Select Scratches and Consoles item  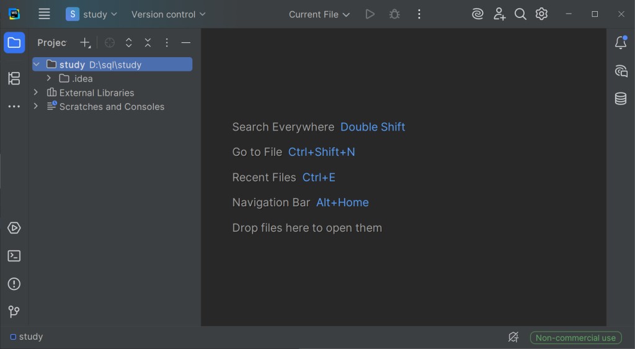pos(112,107)
